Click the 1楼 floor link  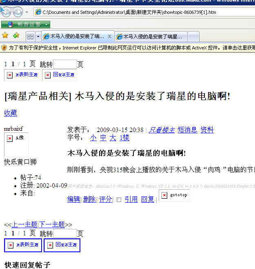click(x=124, y=138)
